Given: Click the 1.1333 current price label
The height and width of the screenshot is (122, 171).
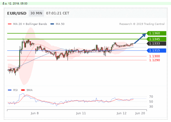Looking at the screenshot, I should point(156,43).
